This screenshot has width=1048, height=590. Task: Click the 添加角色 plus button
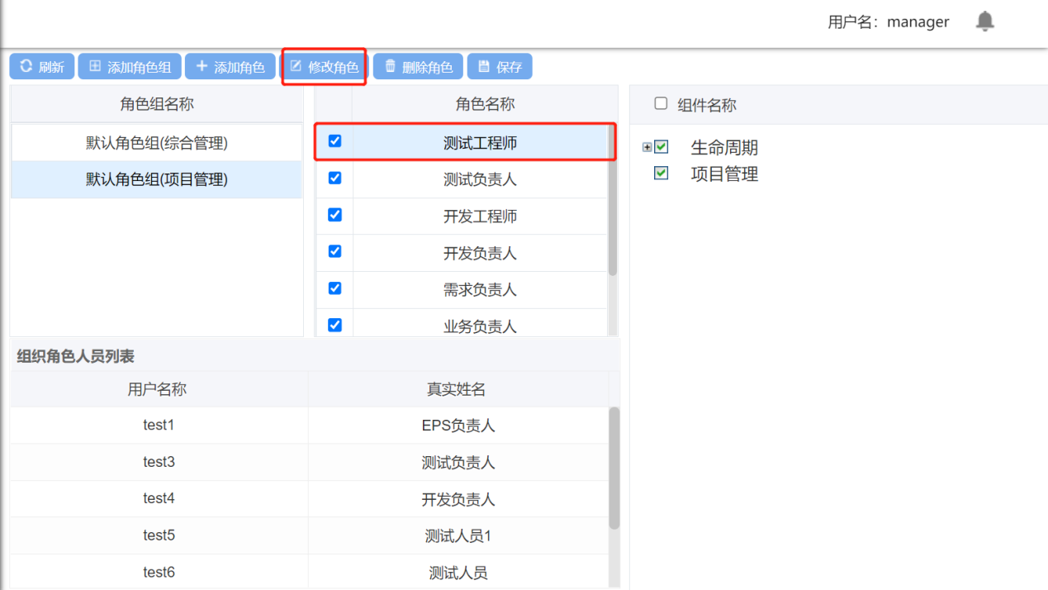coord(230,67)
